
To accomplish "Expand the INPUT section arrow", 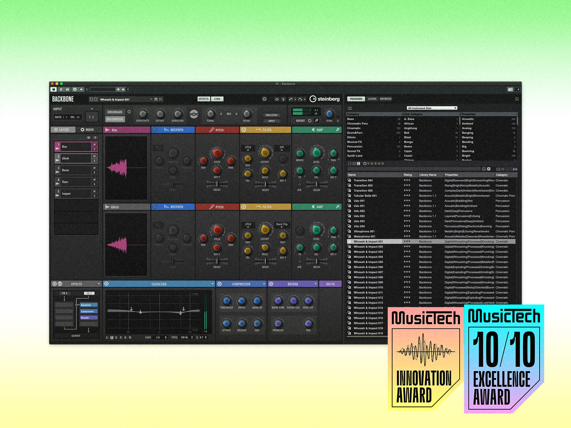I will (92, 109).
